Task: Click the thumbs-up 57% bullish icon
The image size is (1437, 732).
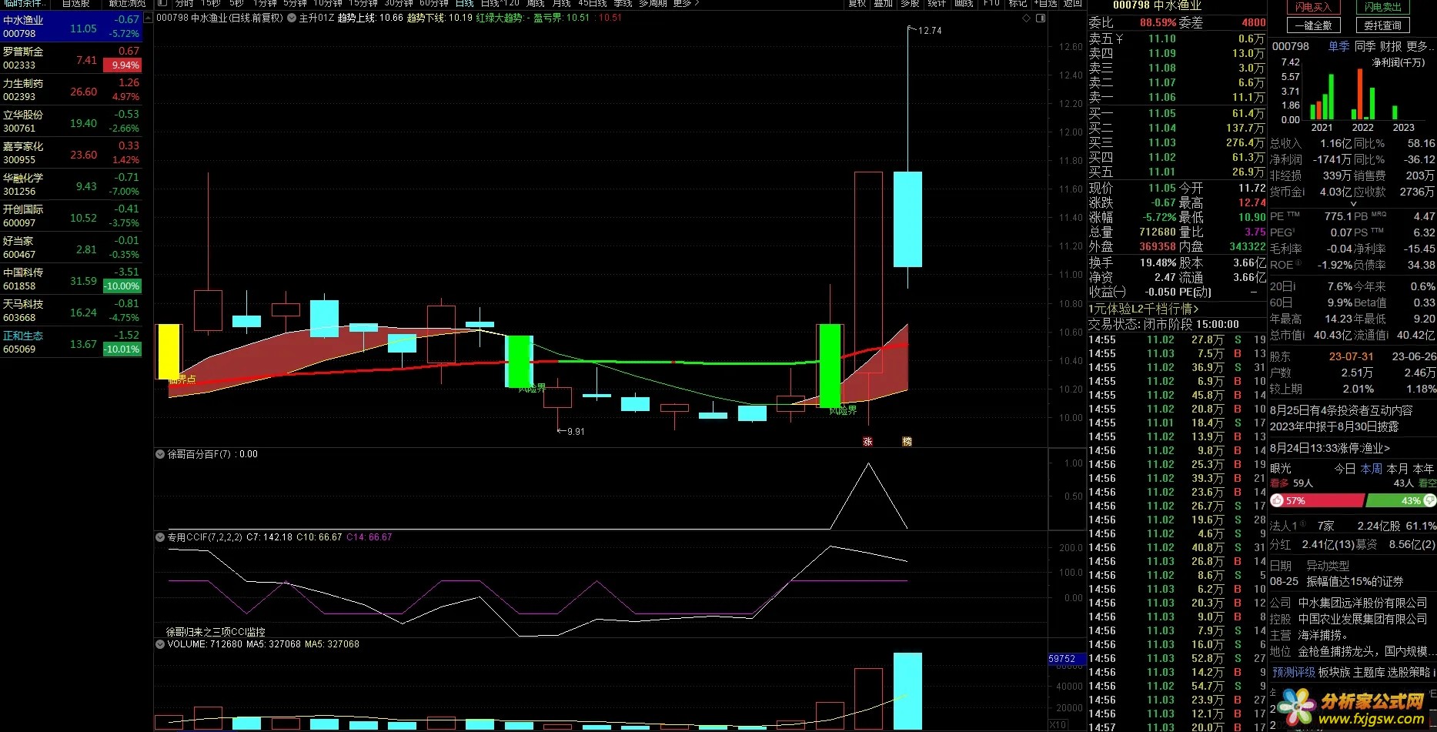Action: [x=1277, y=500]
